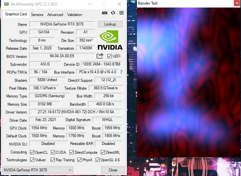Click the Driver Version value 27.21.14.6172
Image resolution: width=241 pixels, height=176 pixels.
(x=76, y=112)
